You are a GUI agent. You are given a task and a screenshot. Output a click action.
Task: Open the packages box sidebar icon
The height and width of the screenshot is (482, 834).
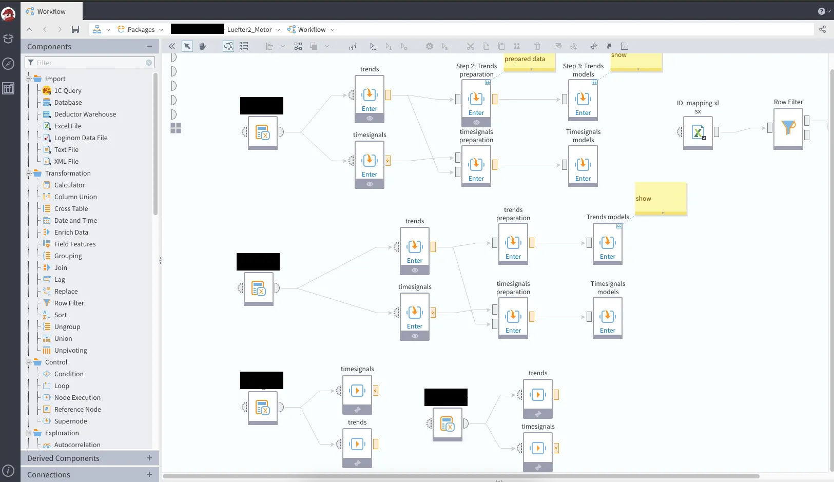pyautogui.click(x=8, y=39)
